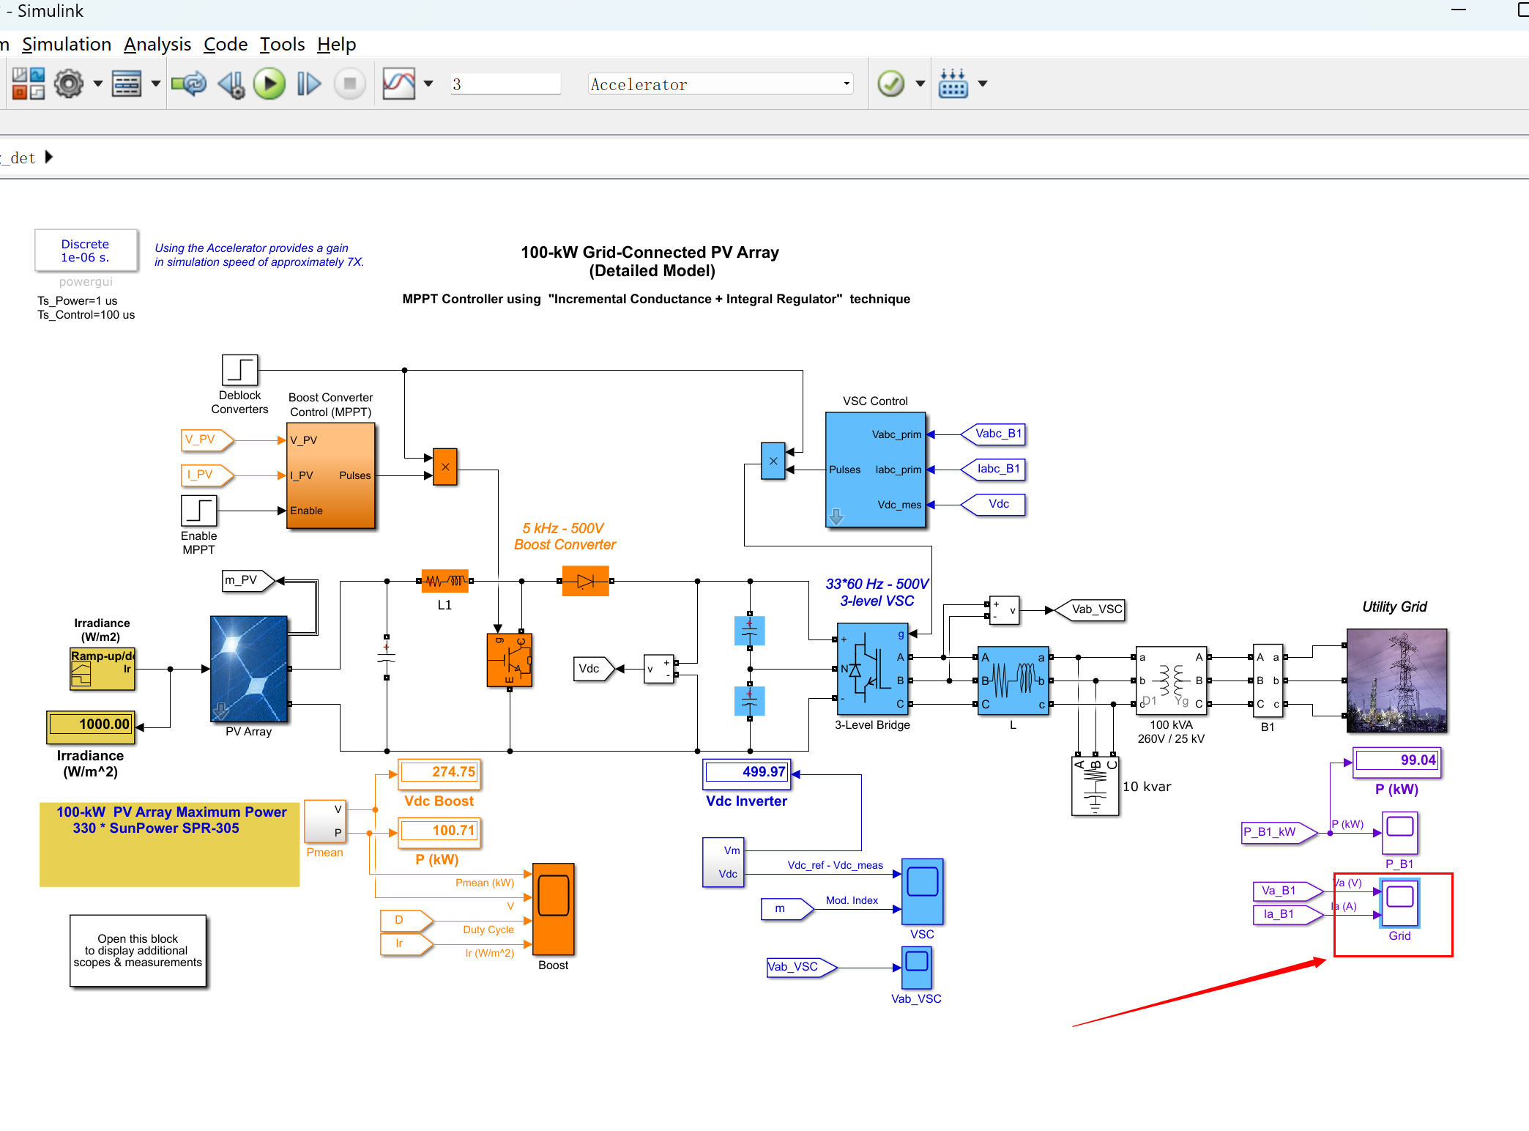Click the simulation stop time field
Viewport: 1529px width, 1131px height.
click(x=505, y=84)
